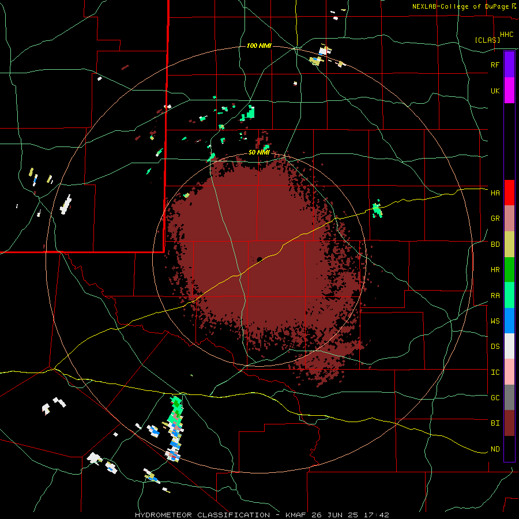Image resolution: width=519 pixels, height=519 pixels.
Task: Click the HA legend label
Action: click(x=495, y=193)
